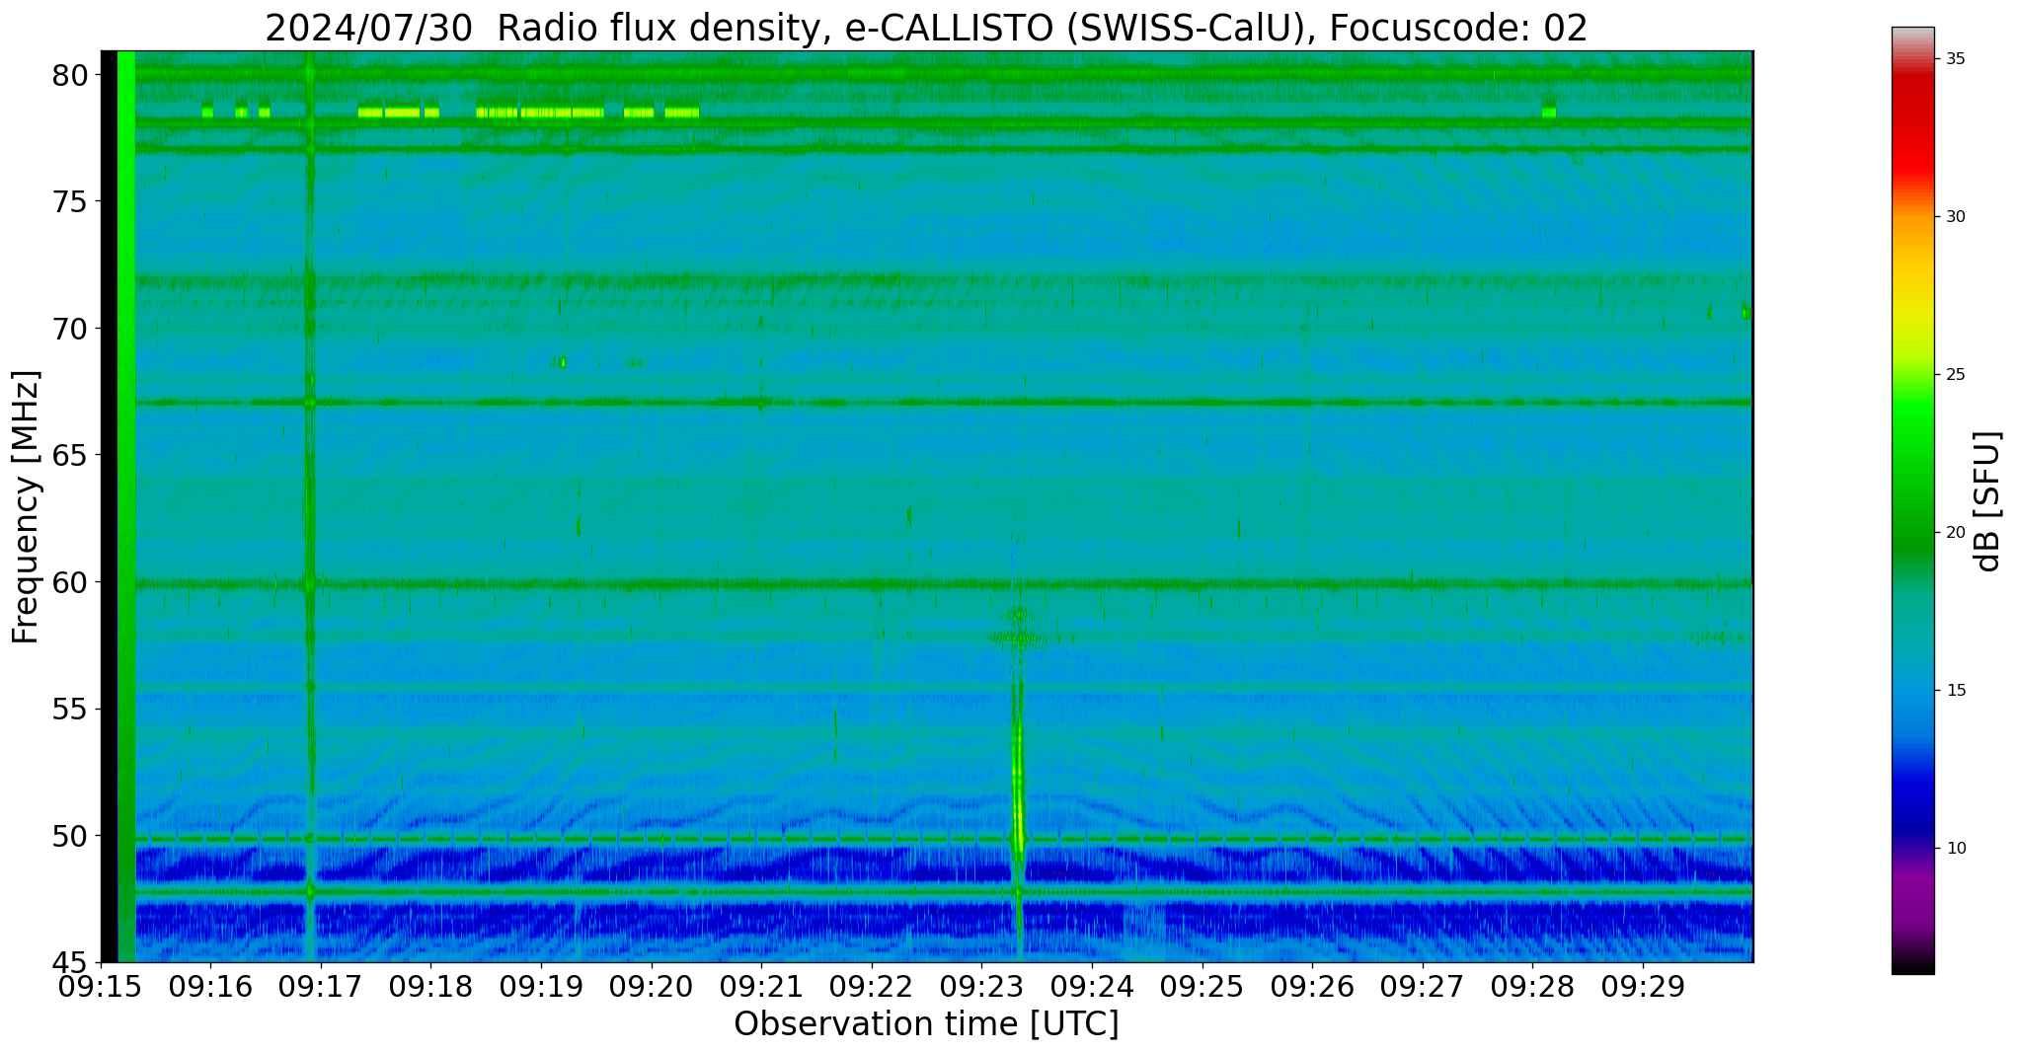Click the 09:24 time tick label
Viewport: 2017px width, 1053px height.
tap(1092, 986)
